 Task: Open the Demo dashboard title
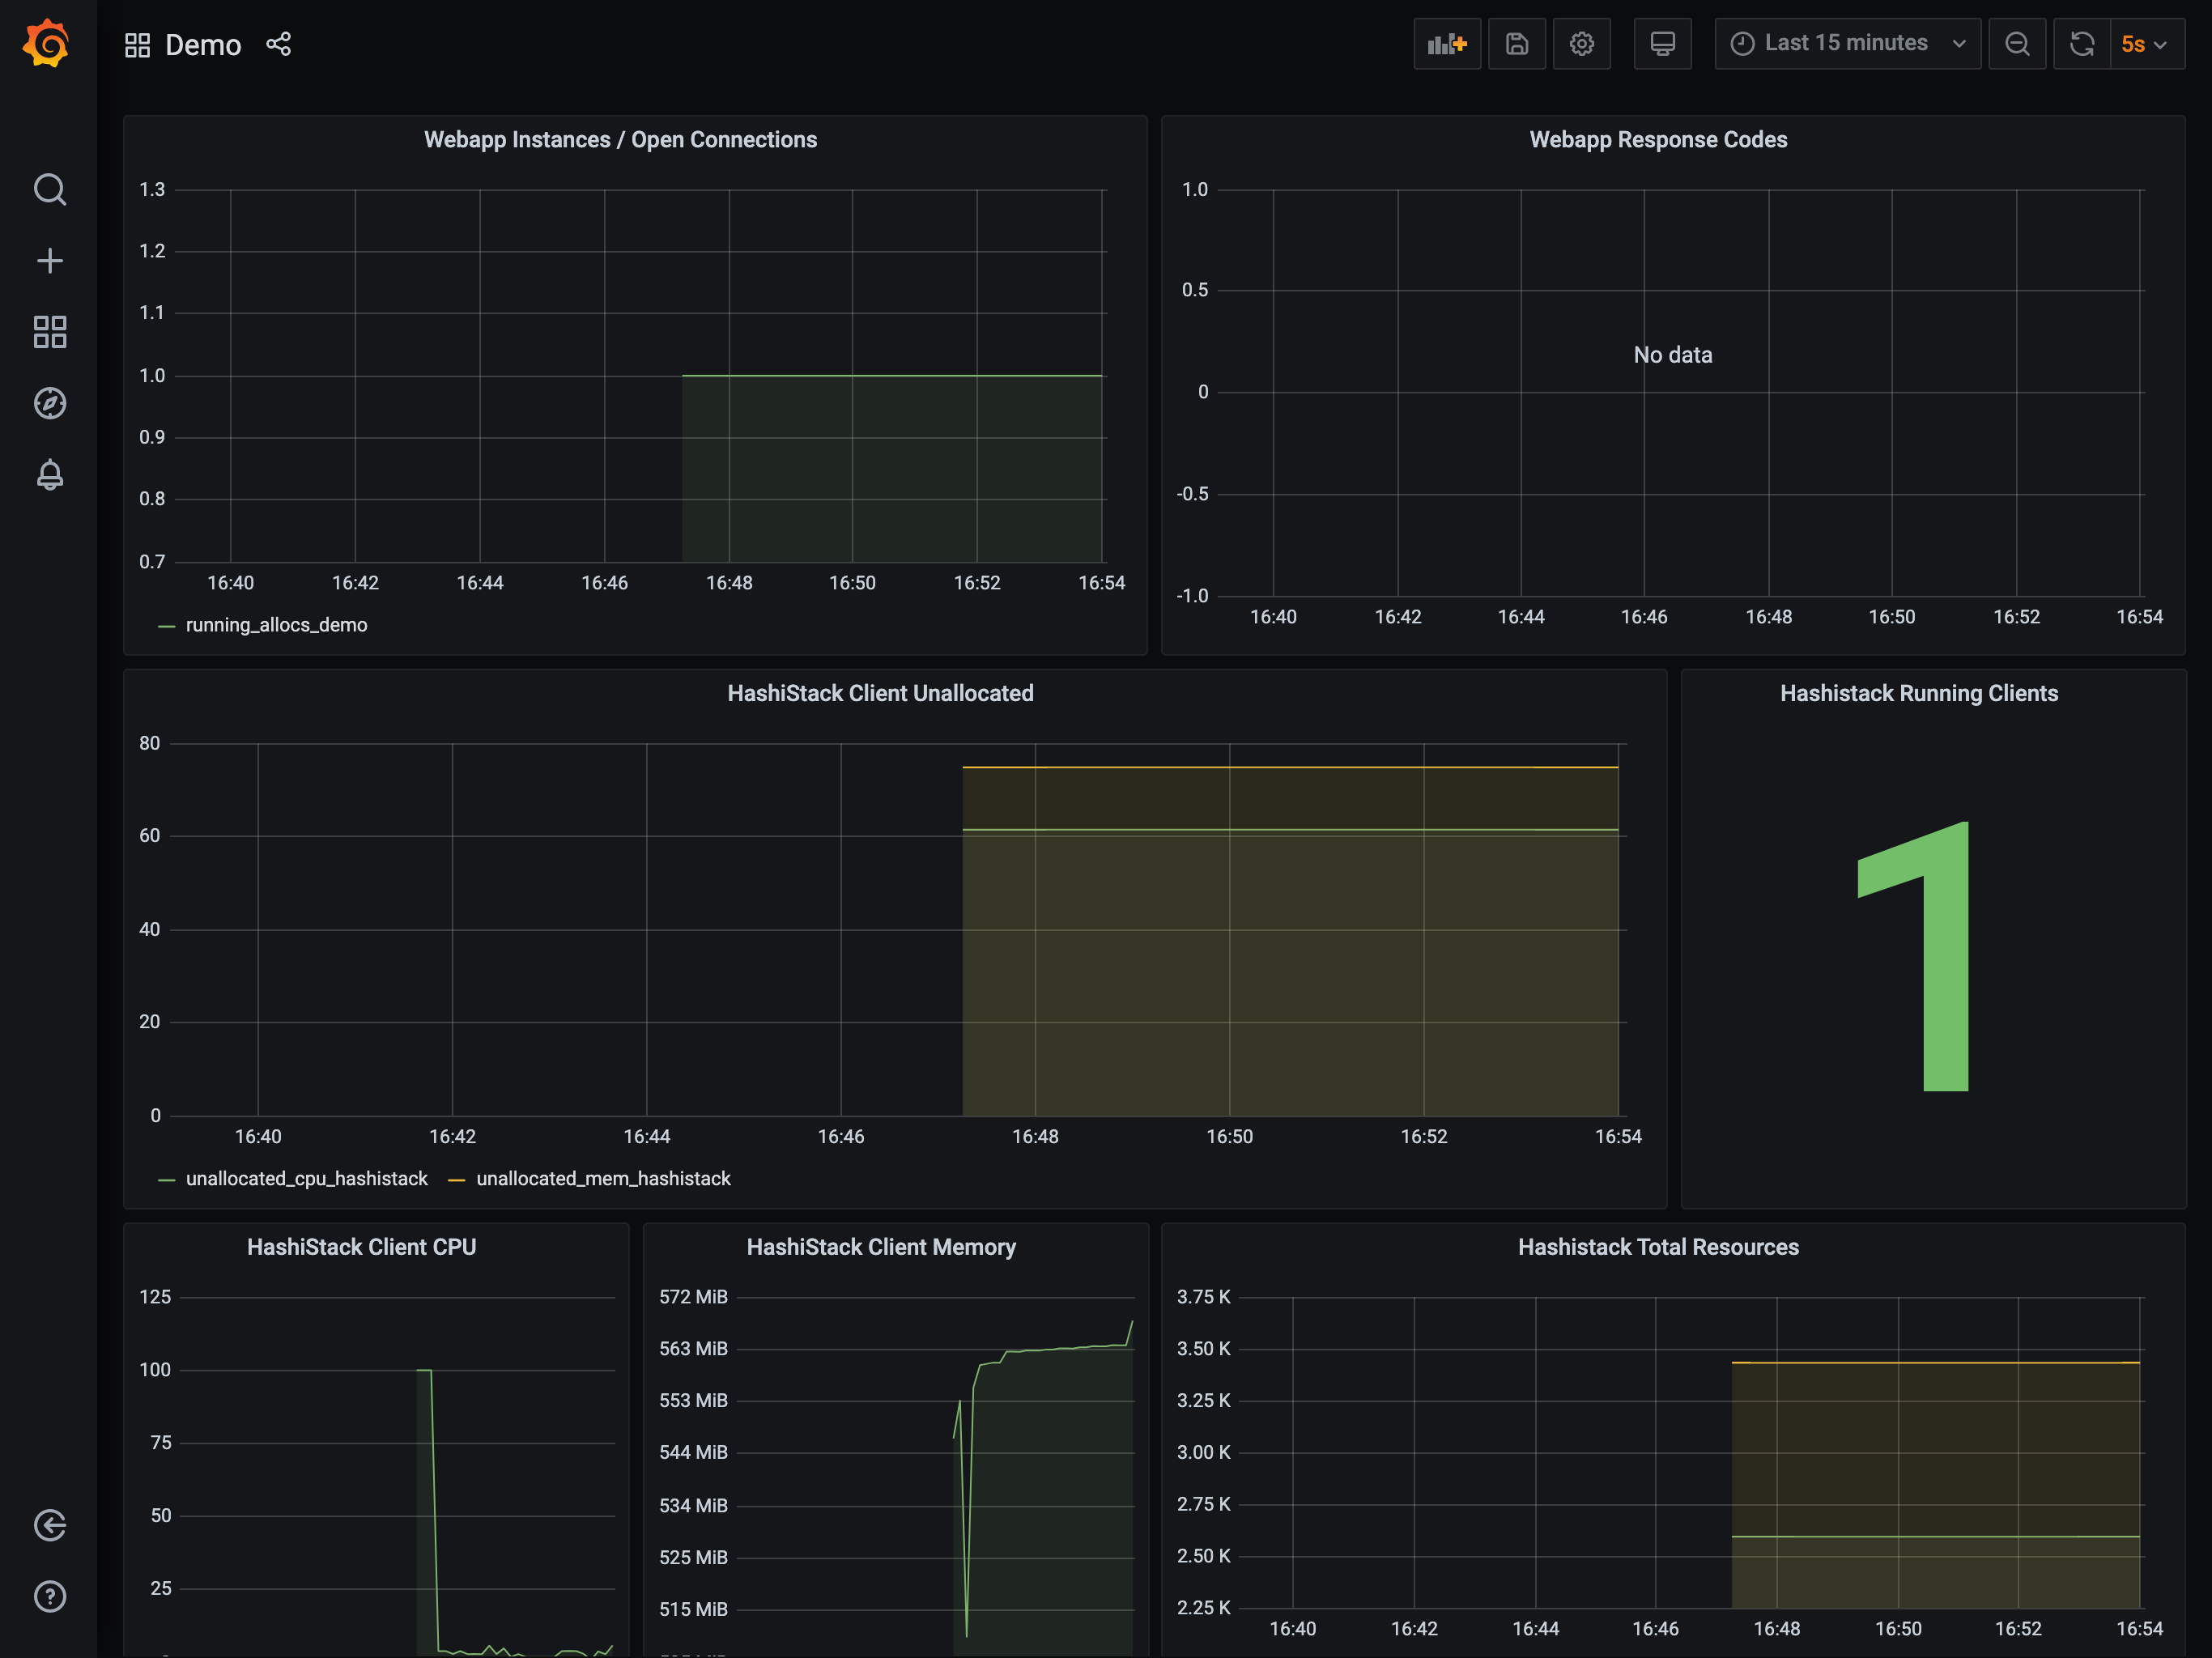click(x=203, y=45)
